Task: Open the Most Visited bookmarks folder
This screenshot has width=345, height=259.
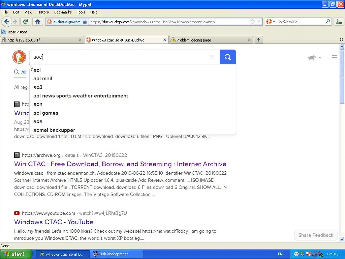Action: tap(14, 32)
